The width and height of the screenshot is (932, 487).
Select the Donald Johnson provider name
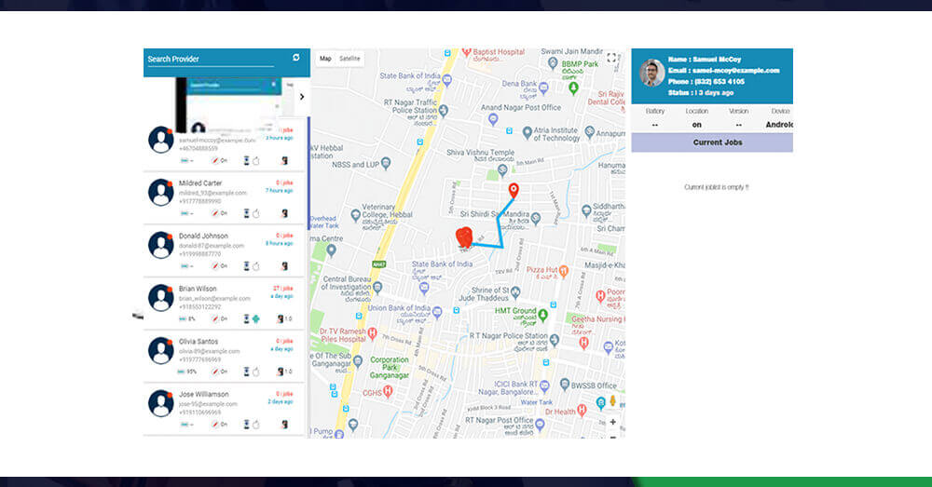[x=203, y=236]
